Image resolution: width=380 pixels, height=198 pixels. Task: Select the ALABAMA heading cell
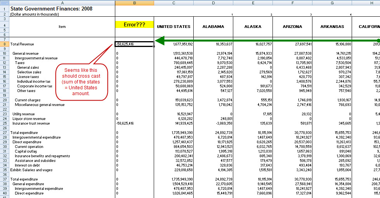coord(213,26)
